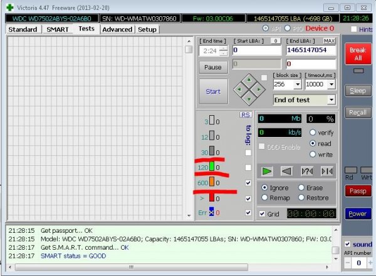Click the orange 600 ms block indicator
This screenshot has width=376, height=276.
coord(212,182)
